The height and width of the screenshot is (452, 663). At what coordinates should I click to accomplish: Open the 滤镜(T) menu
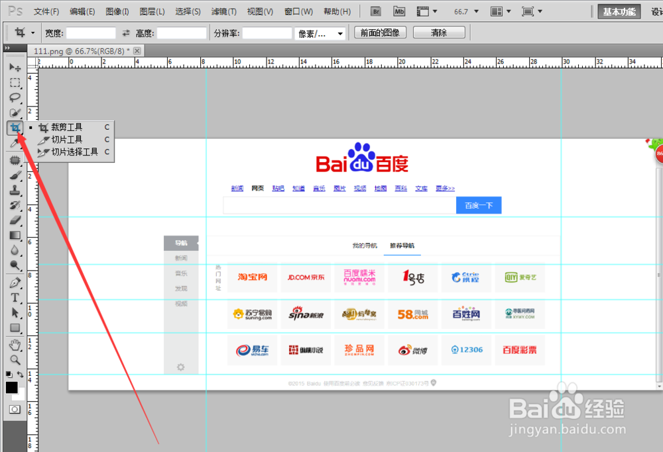click(x=224, y=12)
